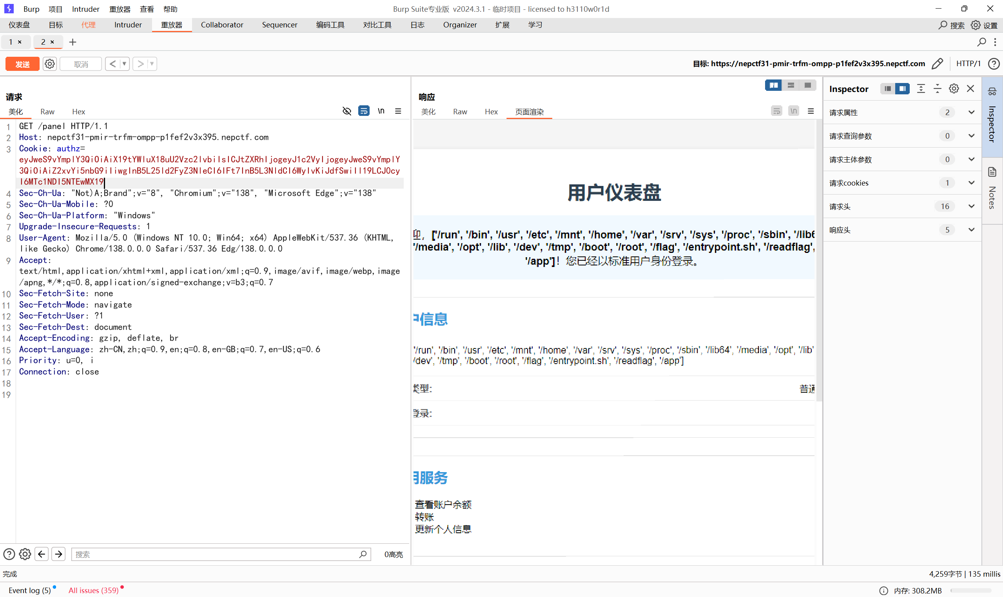
Task: Go to next request in history
Action: point(140,64)
